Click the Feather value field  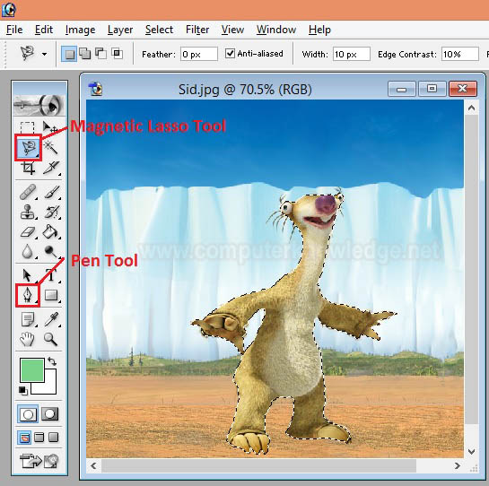198,54
